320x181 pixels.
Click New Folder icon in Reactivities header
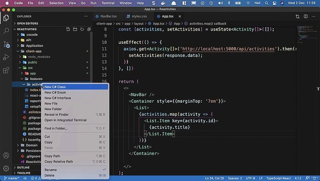click(75, 29)
